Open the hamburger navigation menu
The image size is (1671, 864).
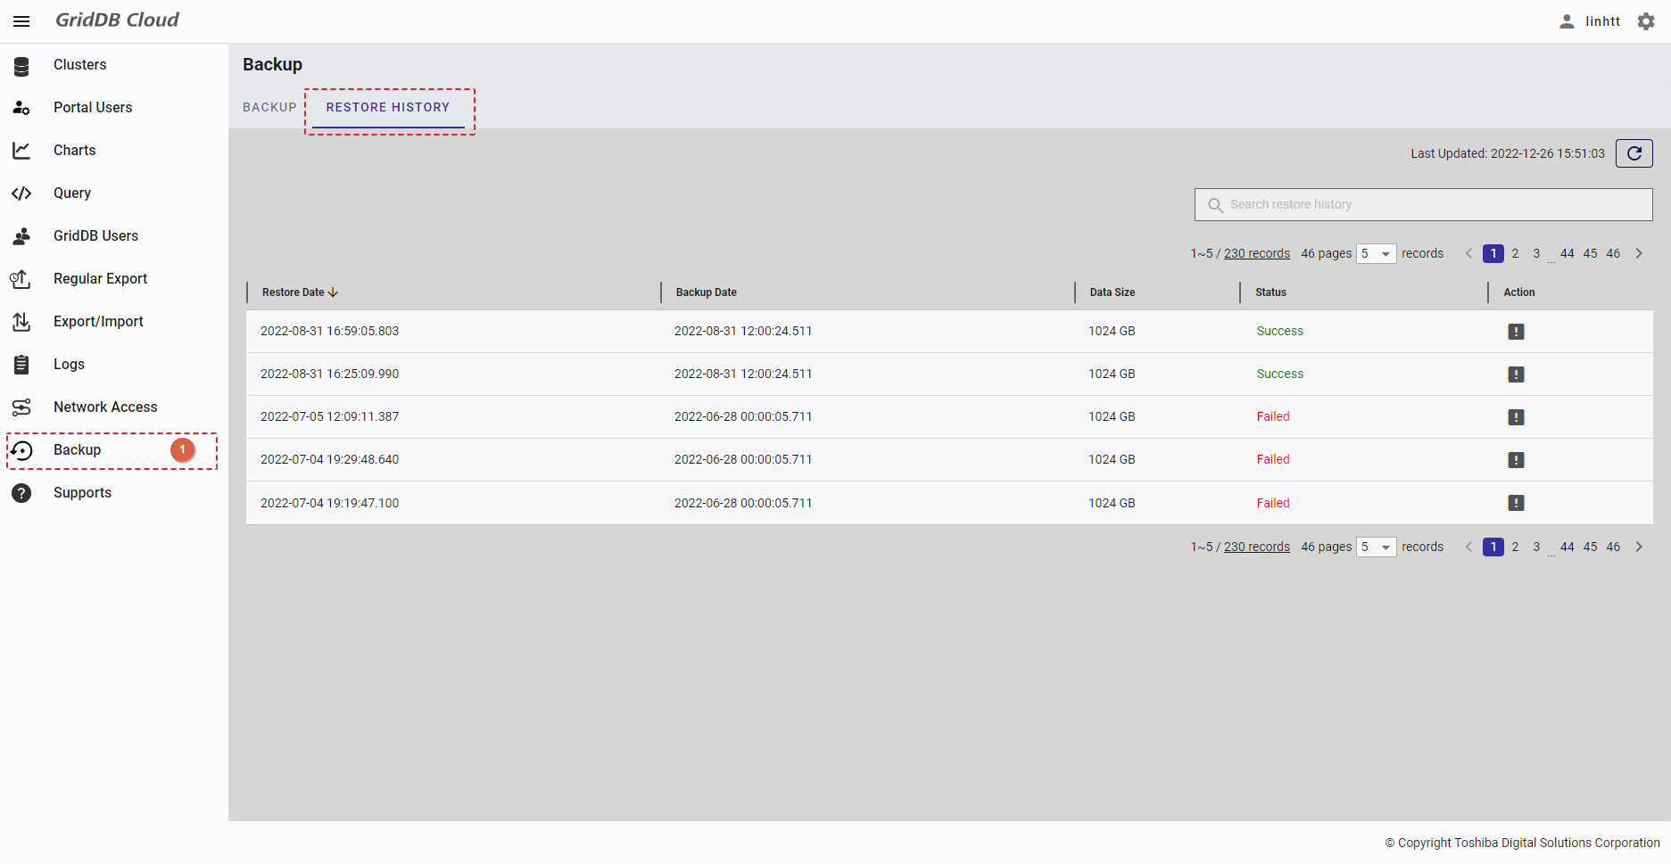(x=21, y=21)
